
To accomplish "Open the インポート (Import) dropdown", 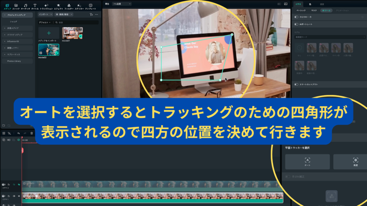I will click(x=45, y=15).
